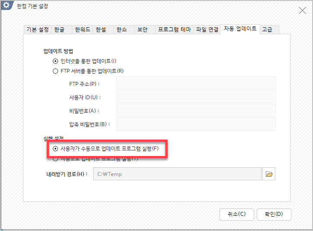Click the gear icon in the title bar
The image size is (313, 231).
click(6, 5)
